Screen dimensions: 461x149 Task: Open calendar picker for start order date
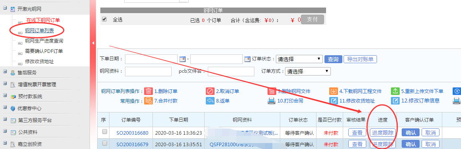pos(183,59)
